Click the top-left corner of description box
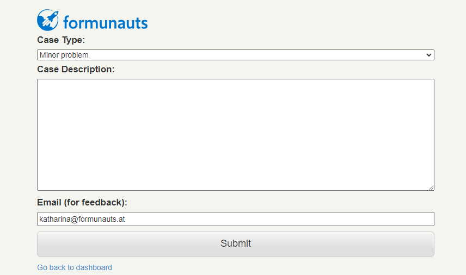Image resolution: width=466 pixels, height=275 pixels. 39,81
